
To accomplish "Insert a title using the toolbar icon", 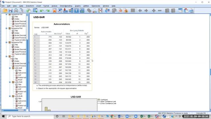I will coord(186,11).
